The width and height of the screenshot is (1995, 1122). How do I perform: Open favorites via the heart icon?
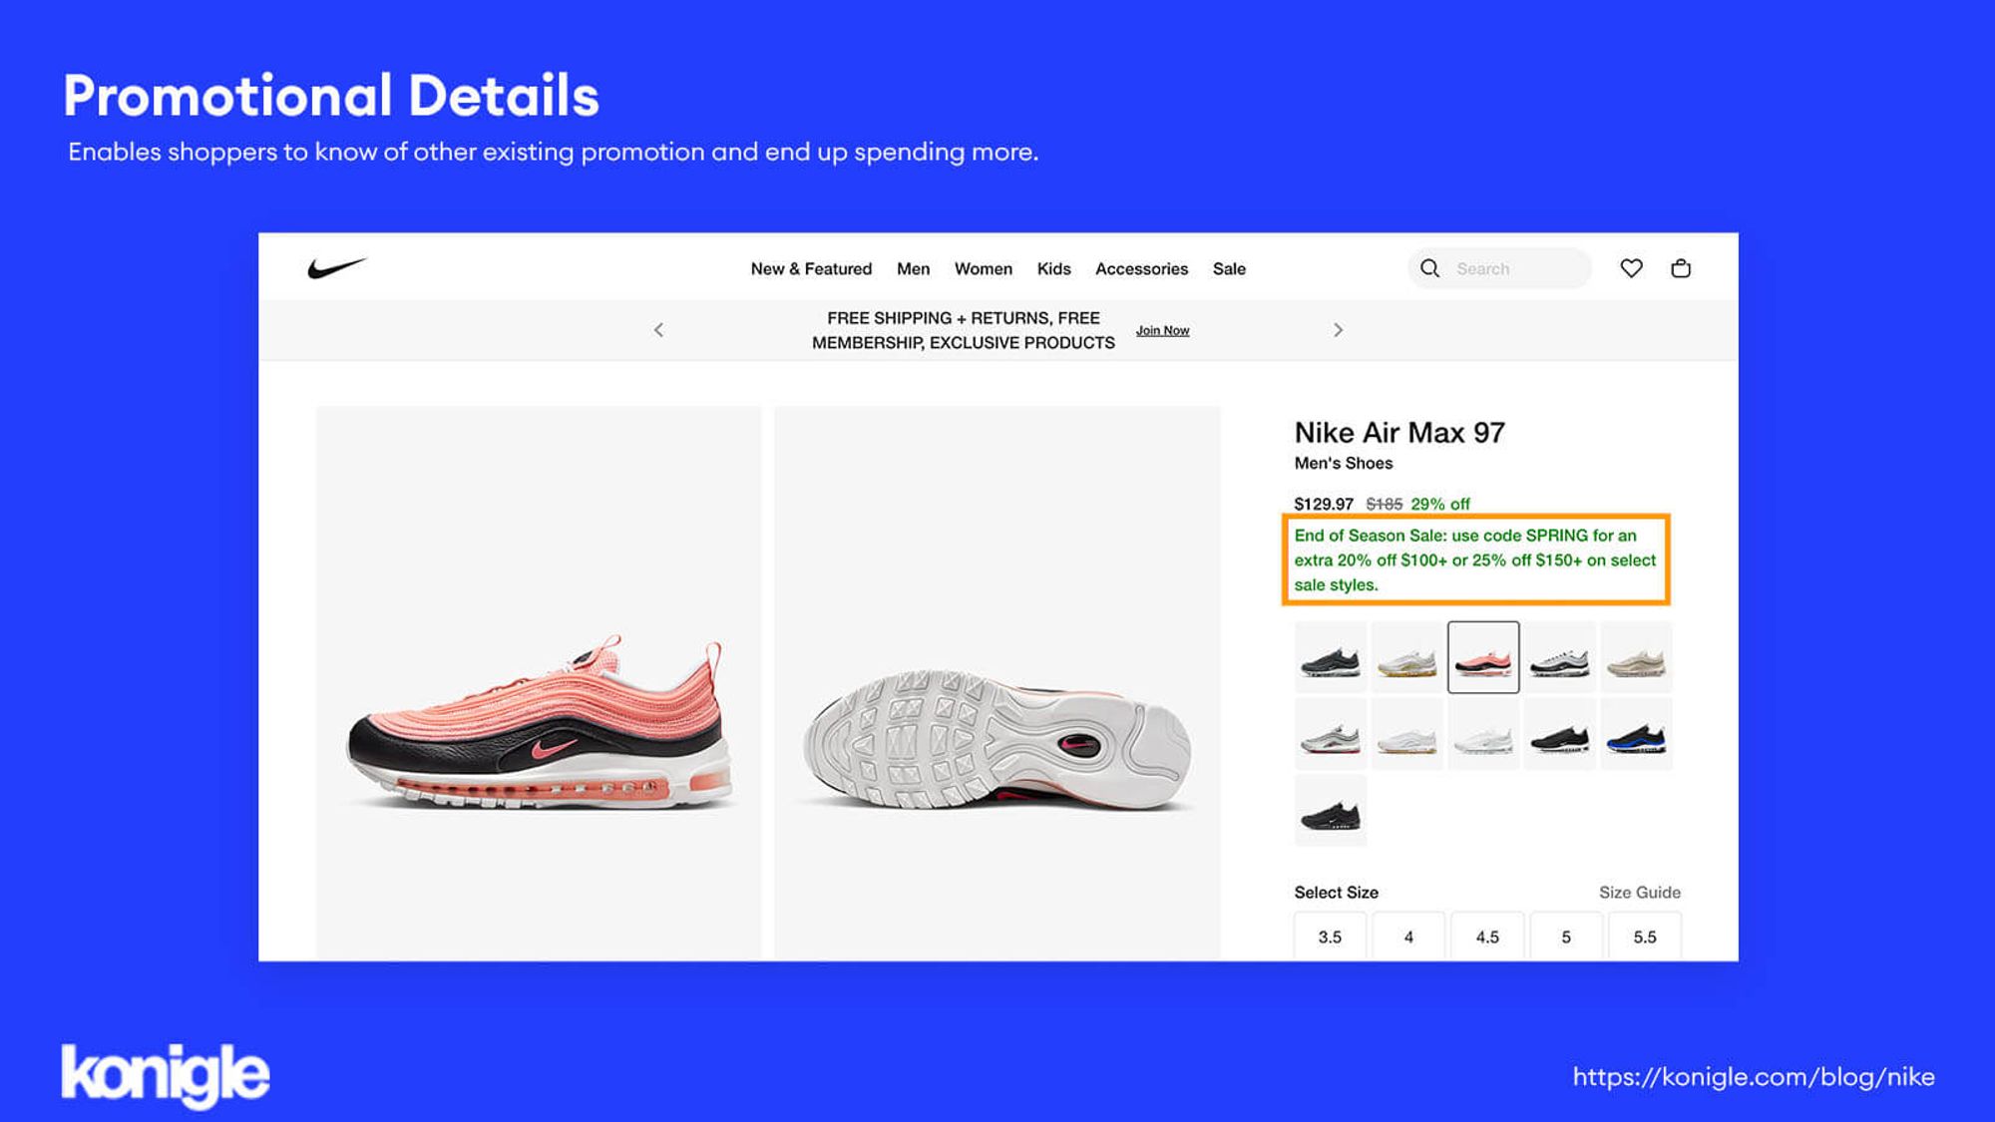coord(1631,268)
